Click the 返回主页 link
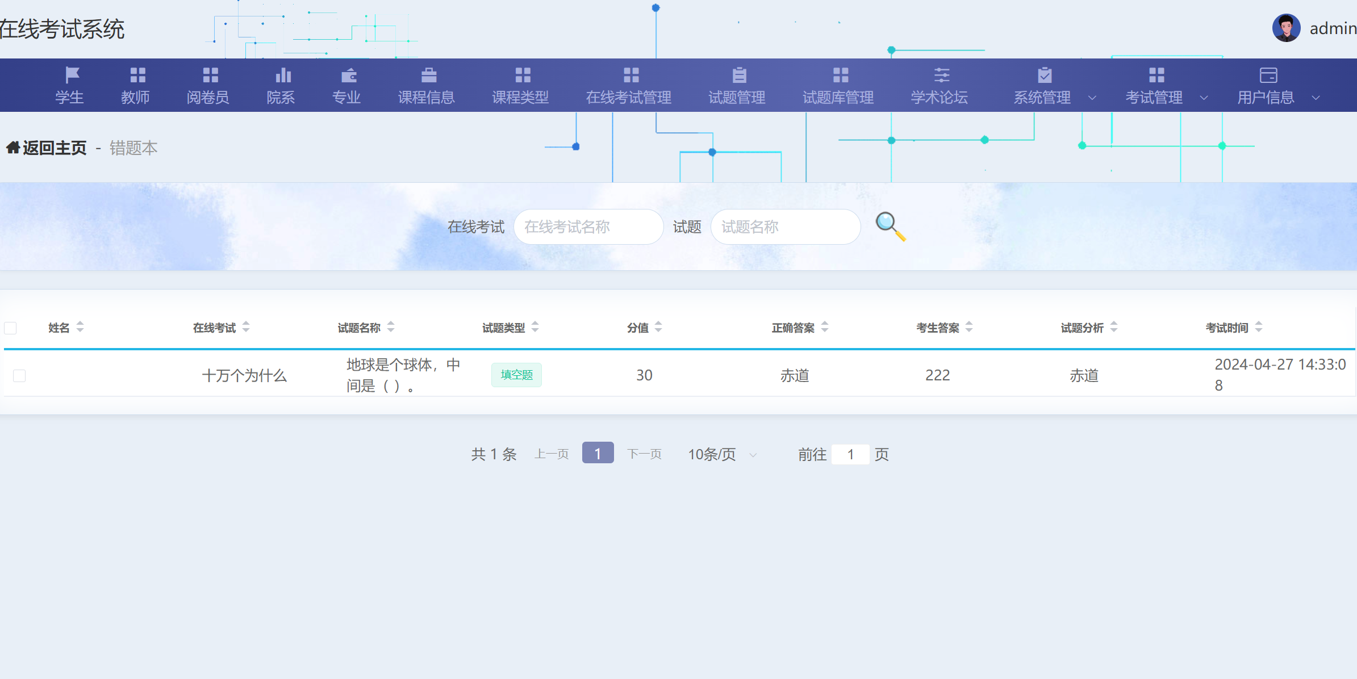Screen dimensions: 1357x679 [54, 147]
